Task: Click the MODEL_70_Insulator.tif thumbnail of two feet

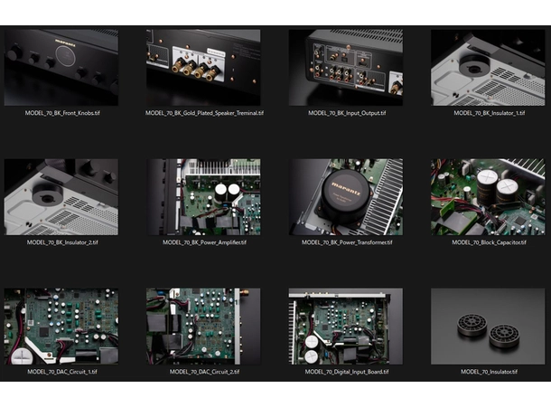Action: click(488, 327)
